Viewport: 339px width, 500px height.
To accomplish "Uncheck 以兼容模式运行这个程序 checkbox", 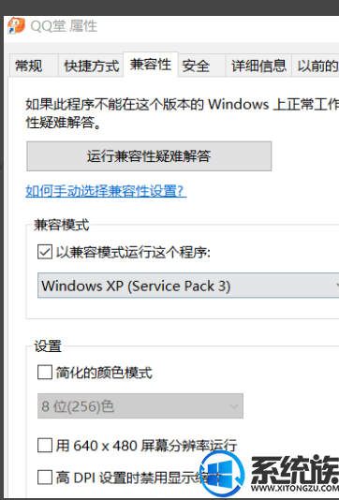I will 45,252.
